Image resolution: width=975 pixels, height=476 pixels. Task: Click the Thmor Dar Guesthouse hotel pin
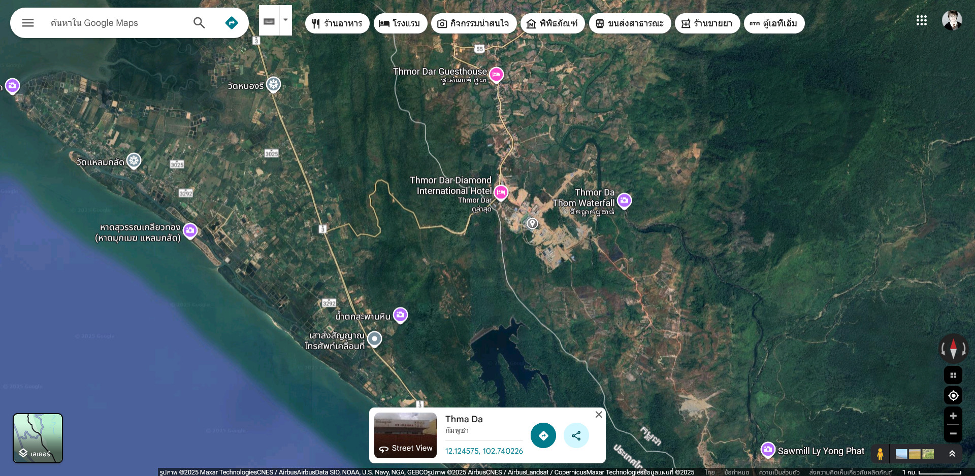pos(496,75)
